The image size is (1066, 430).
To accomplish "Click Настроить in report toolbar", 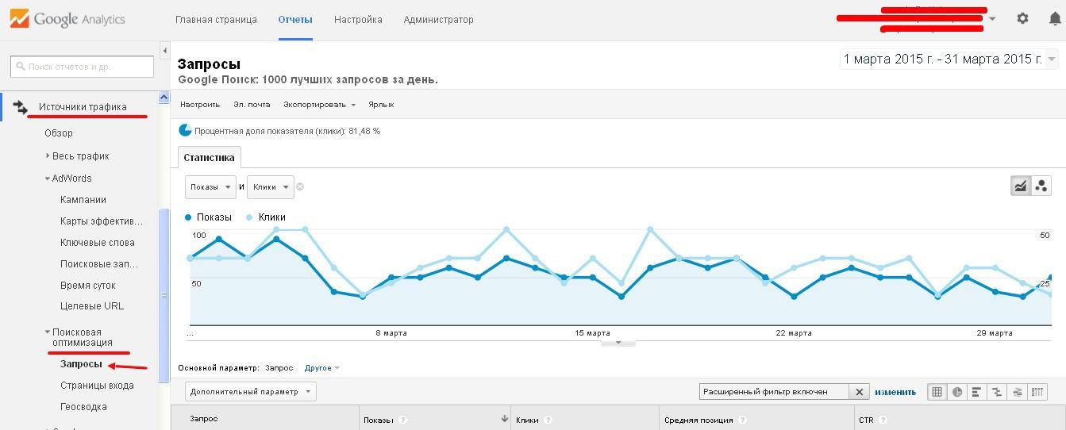I will [200, 104].
